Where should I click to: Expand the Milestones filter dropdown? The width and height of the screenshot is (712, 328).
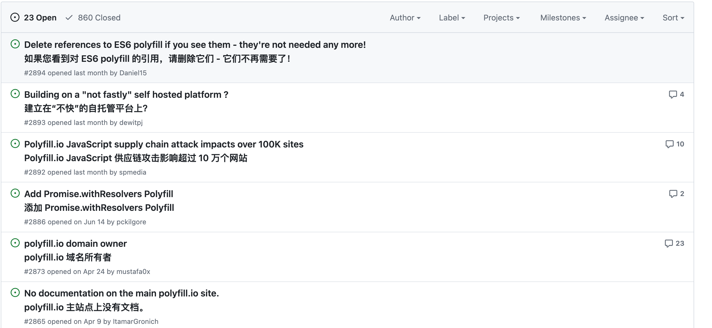(x=563, y=18)
